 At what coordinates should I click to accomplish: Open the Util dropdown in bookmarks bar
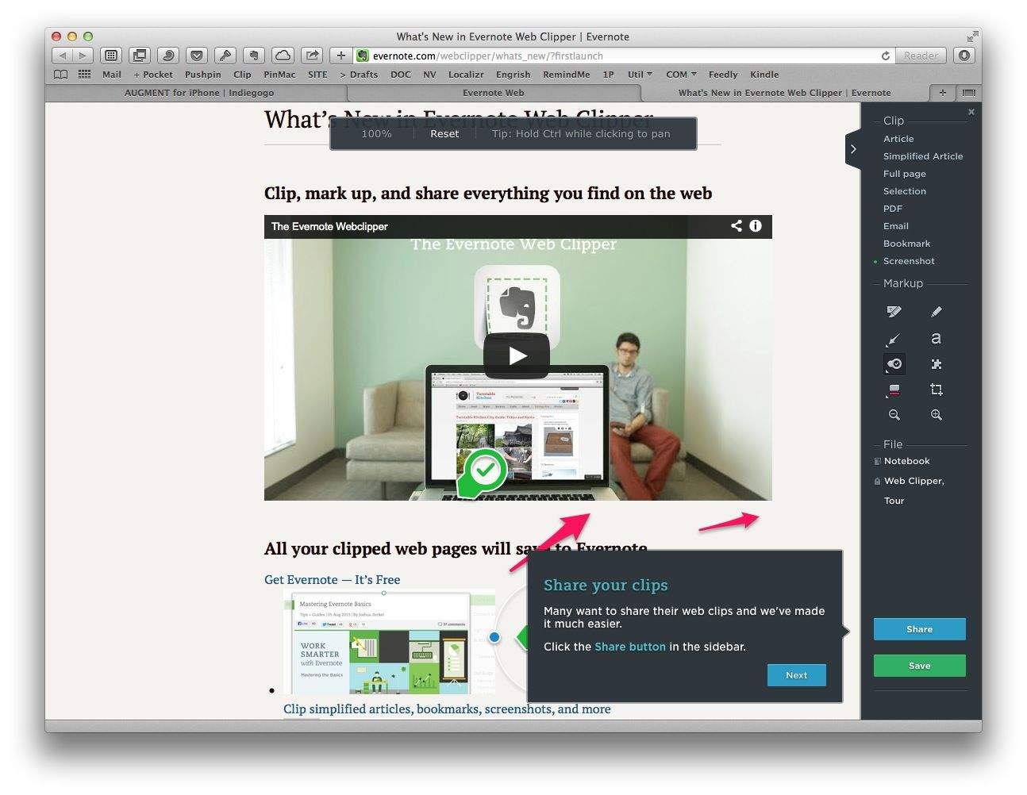639,74
